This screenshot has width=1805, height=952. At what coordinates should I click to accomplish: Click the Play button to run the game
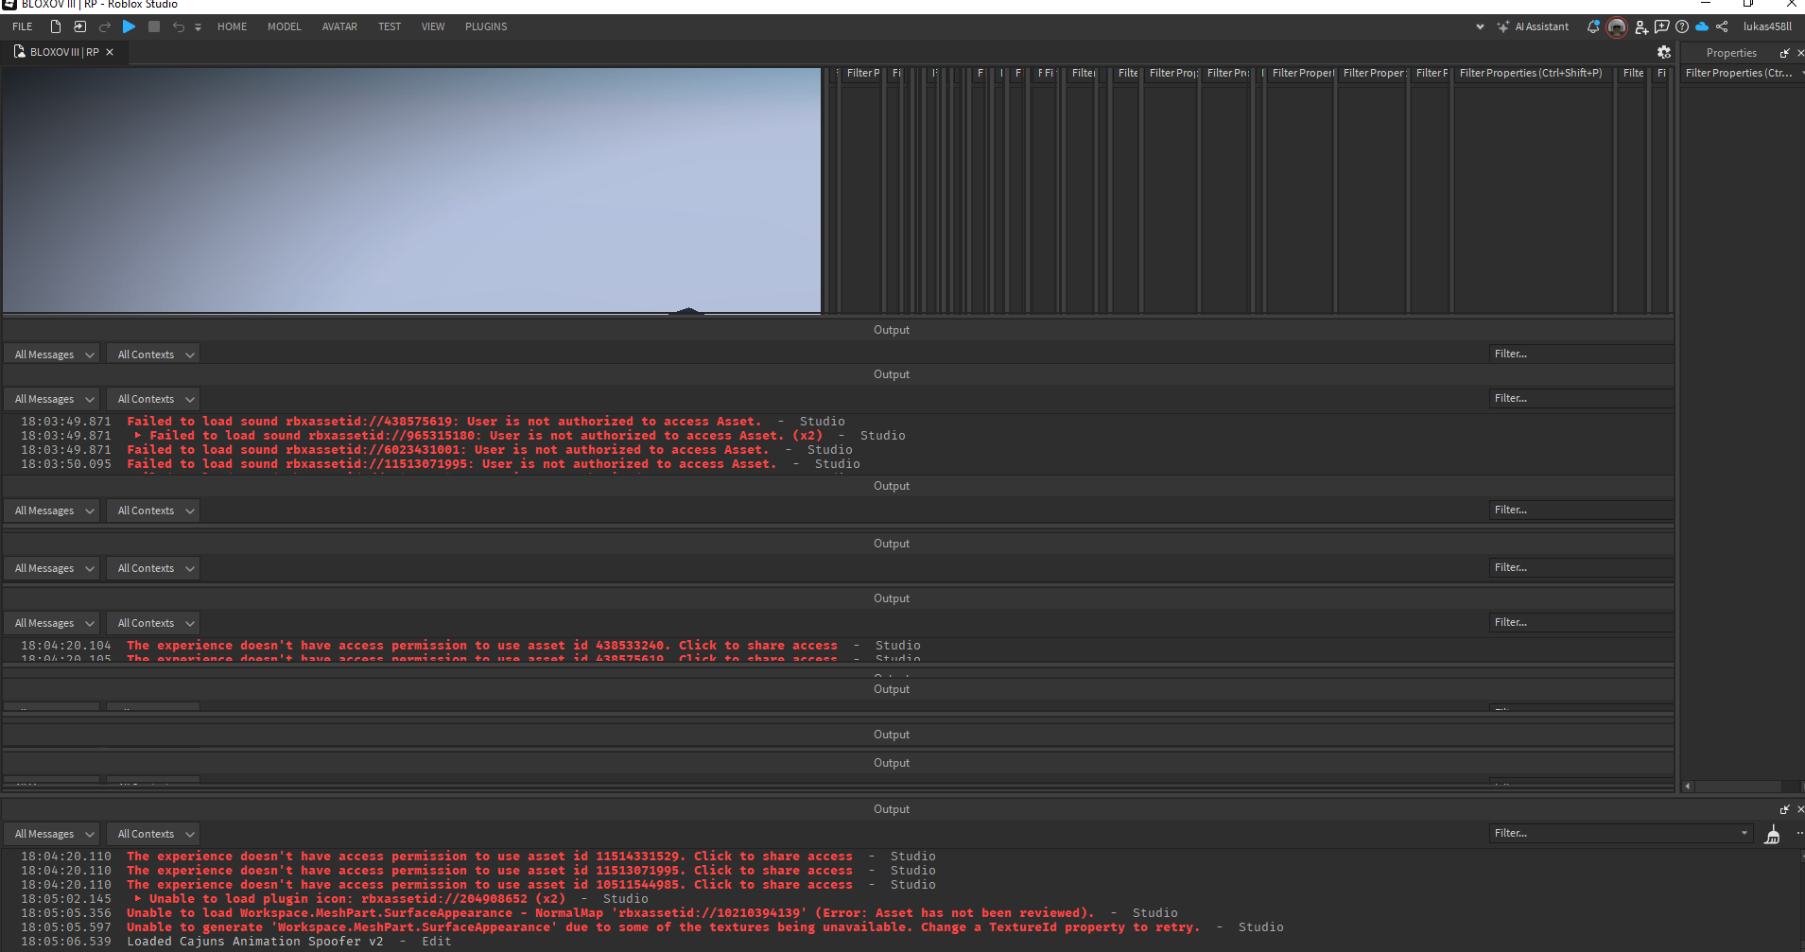(129, 26)
